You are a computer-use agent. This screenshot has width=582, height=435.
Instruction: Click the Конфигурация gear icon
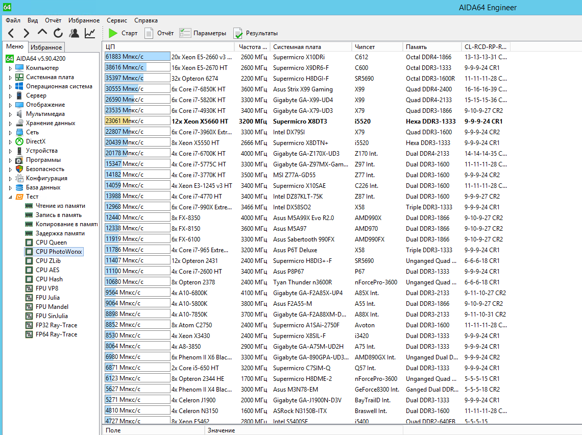[x=19, y=178]
